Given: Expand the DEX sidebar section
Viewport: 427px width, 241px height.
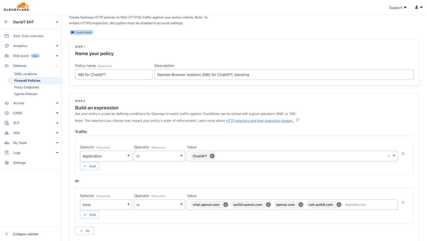Looking at the screenshot, I should pyautogui.click(x=57, y=133).
